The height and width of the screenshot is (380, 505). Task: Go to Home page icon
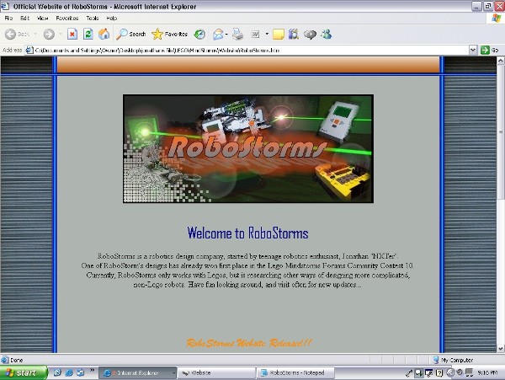coord(104,34)
